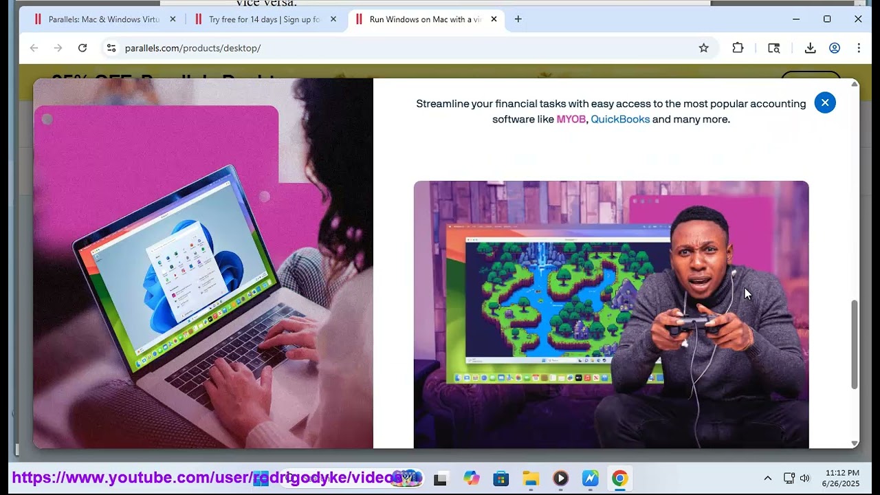Open the Chrome profile menu
The height and width of the screenshot is (495, 880).
pyautogui.click(x=835, y=48)
